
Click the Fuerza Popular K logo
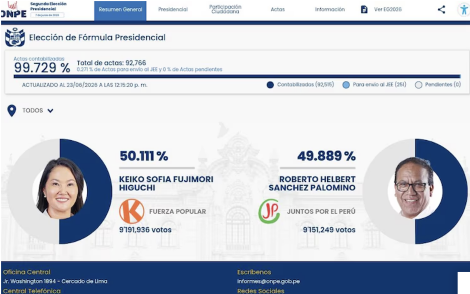point(132,211)
